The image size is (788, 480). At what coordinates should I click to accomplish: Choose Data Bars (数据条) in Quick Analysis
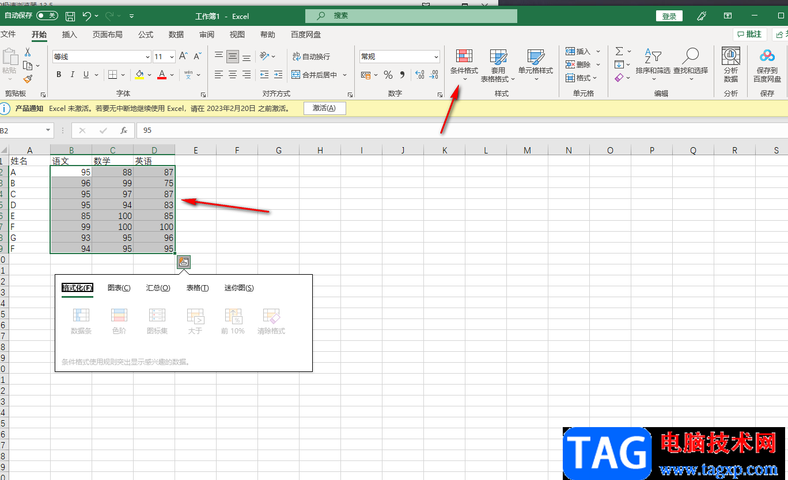(x=81, y=321)
